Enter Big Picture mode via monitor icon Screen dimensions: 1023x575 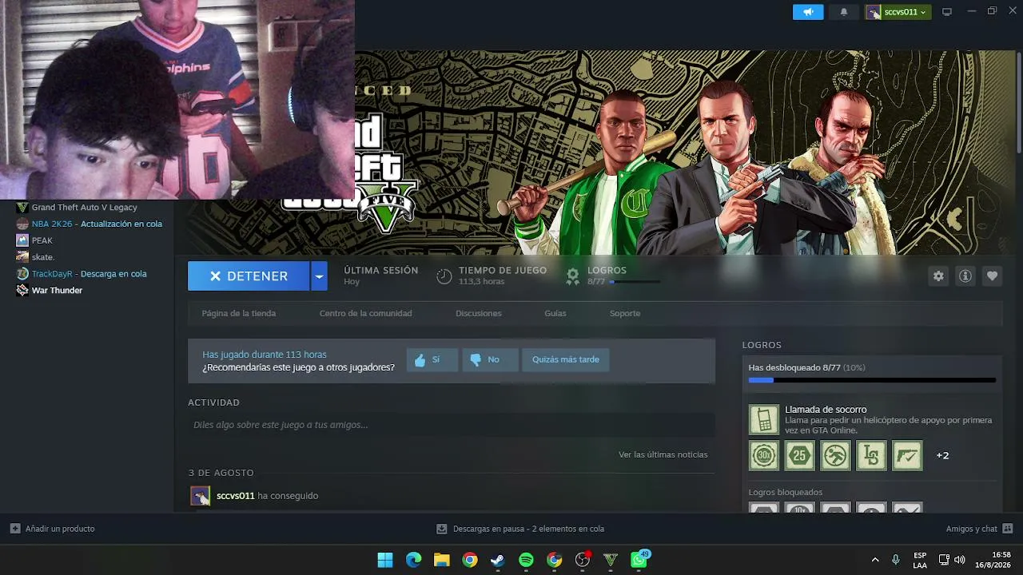click(x=947, y=12)
